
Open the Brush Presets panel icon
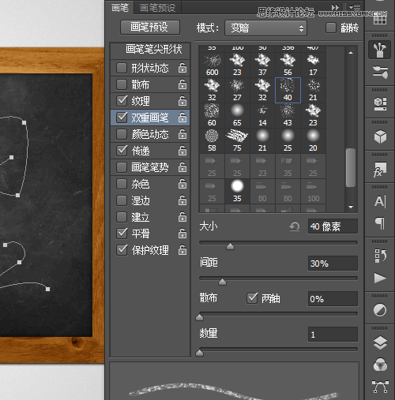point(379,72)
